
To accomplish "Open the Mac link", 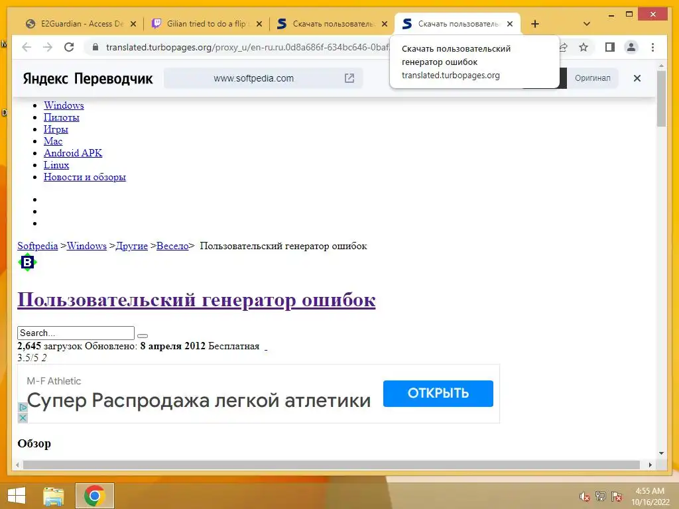I will (53, 141).
